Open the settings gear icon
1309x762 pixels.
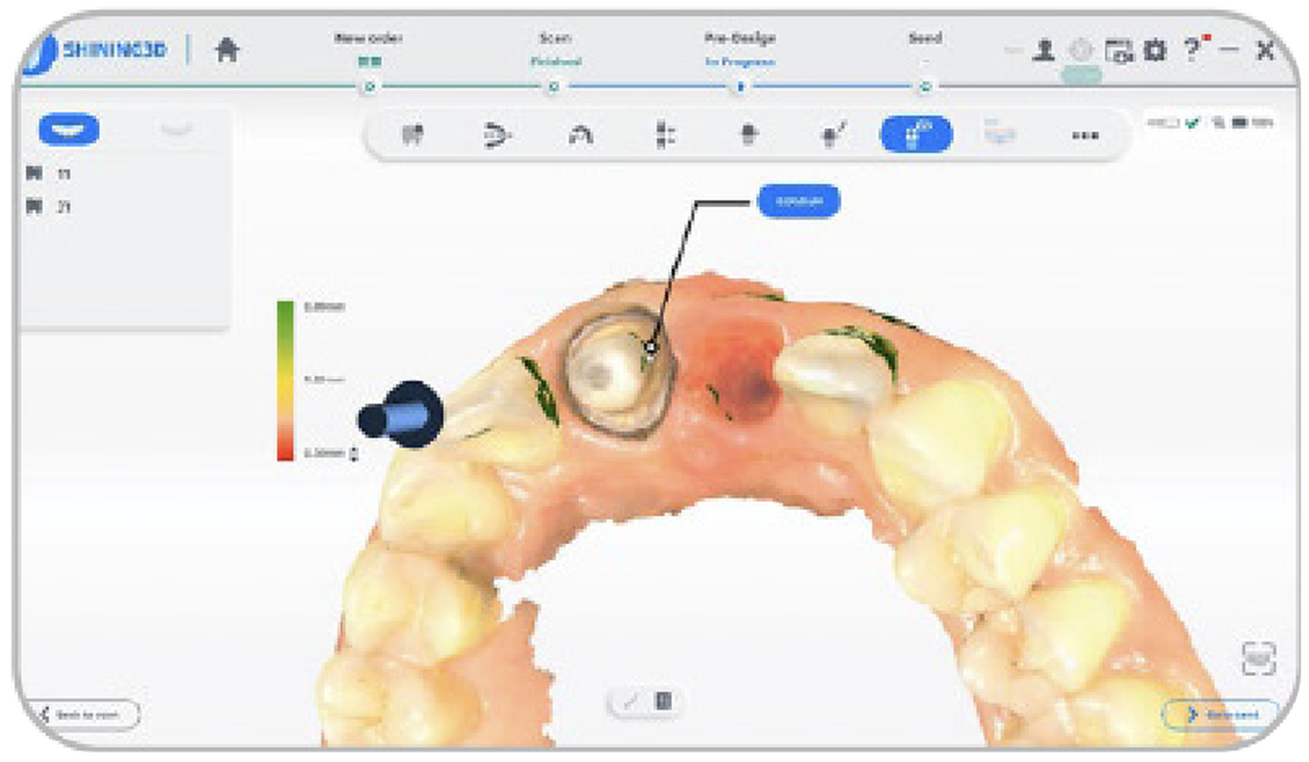pos(1154,50)
